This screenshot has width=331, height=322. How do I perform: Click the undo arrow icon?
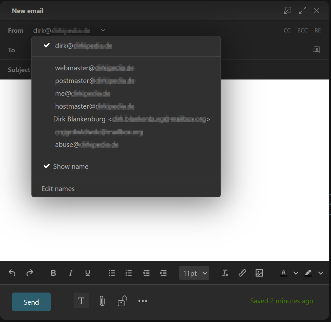[12, 273]
